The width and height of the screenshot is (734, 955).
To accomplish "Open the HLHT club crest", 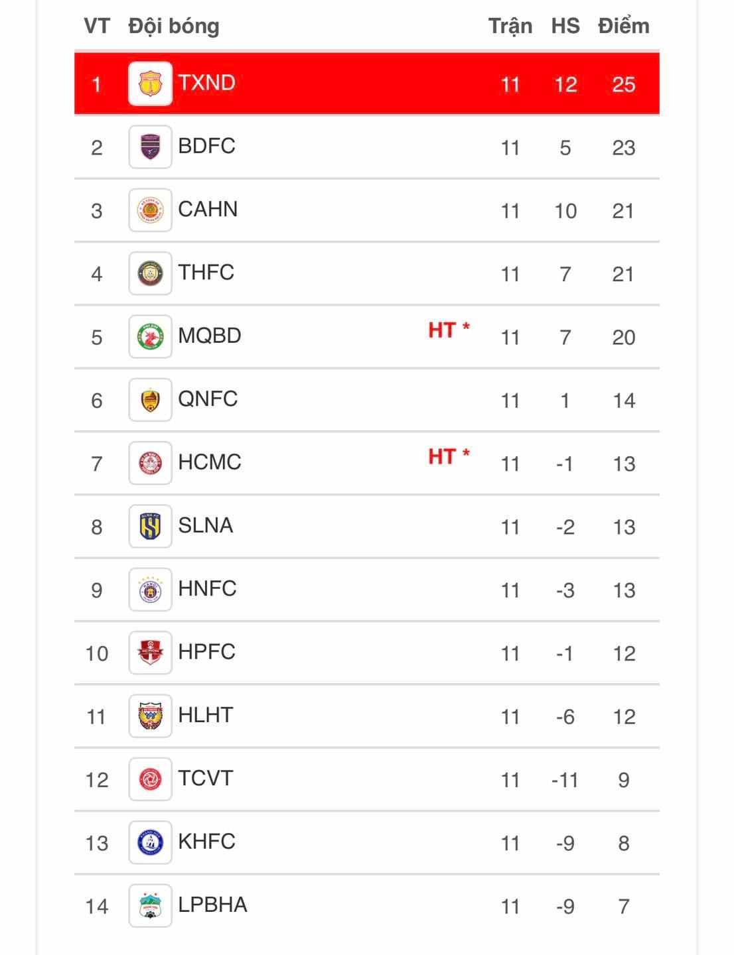I will [150, 716].
